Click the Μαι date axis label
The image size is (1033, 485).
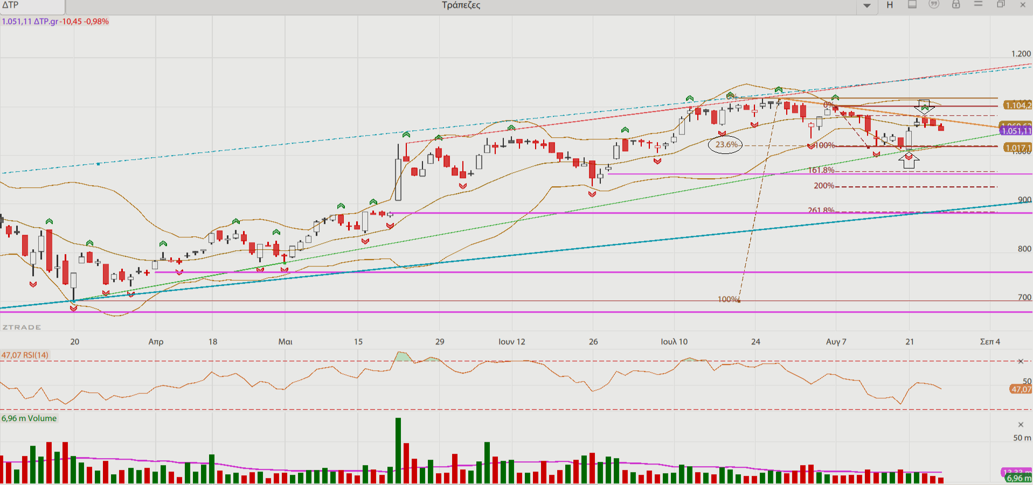point(285,342)
